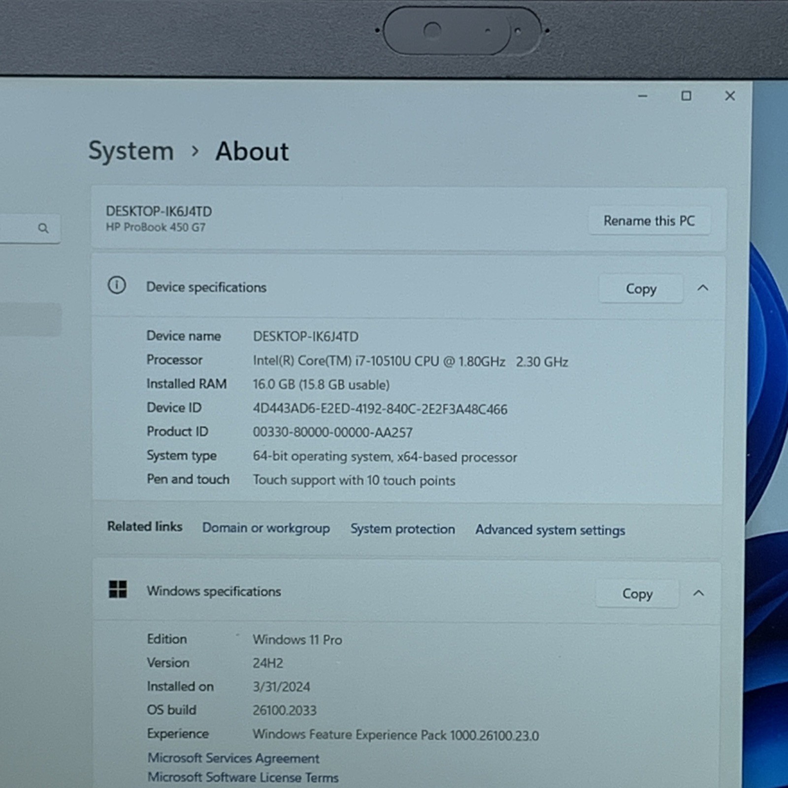788x788 pixels.
Task: Click the Related links label
Action: pos(145,526)
